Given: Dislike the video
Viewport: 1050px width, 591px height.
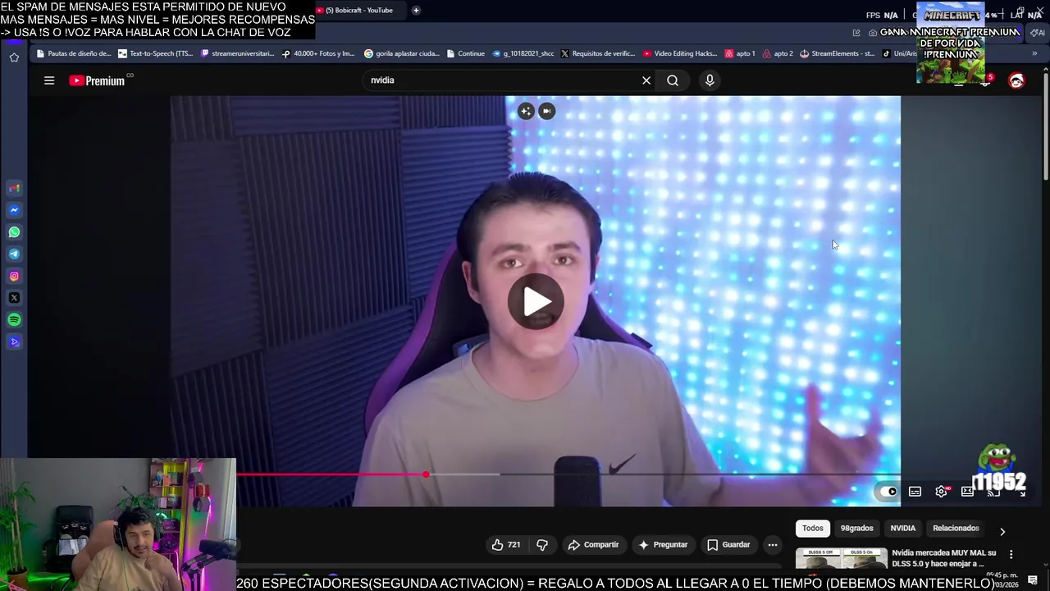Looking at the screenshot, I should [x=542, y=544].
